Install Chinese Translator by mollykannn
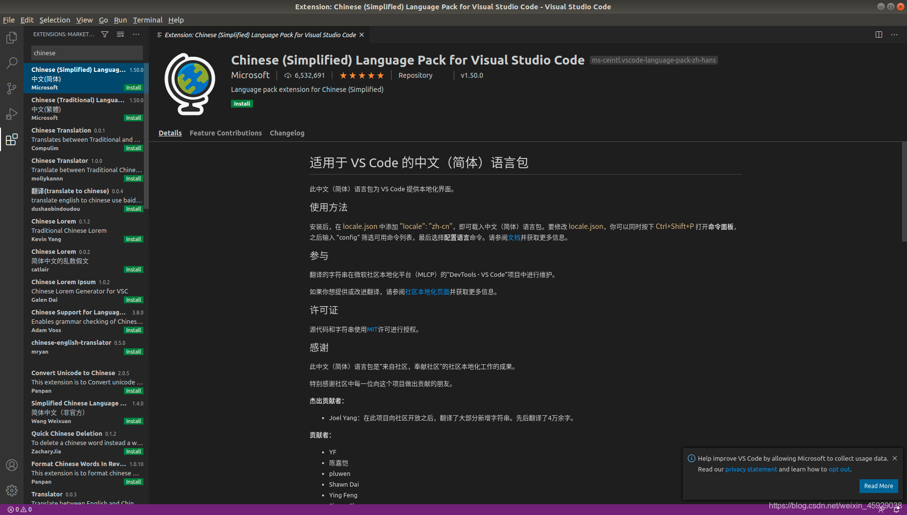This screenshot has width=907, height=515. coord(133,179)
